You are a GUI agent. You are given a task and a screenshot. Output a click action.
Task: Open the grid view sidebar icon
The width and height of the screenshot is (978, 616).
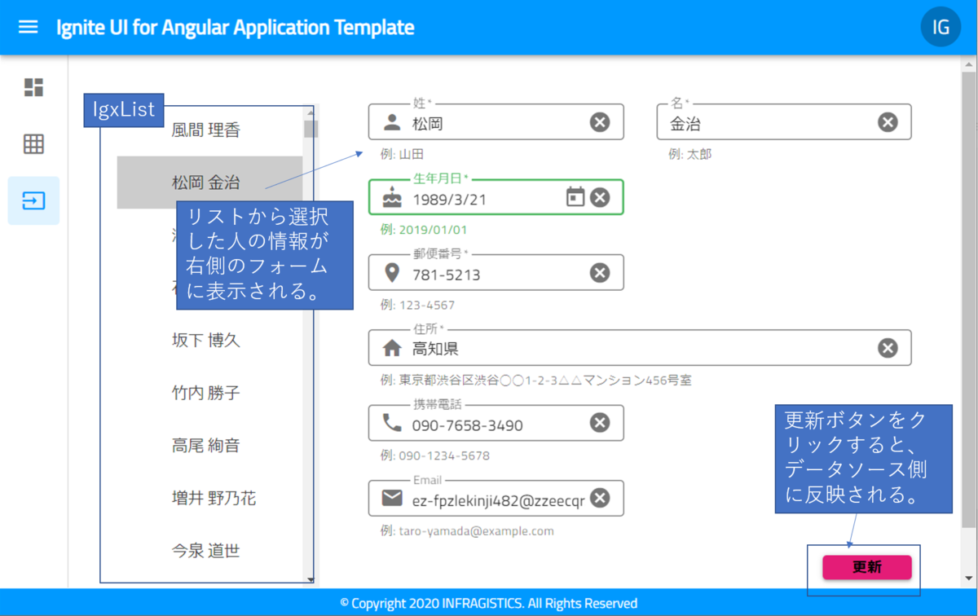(33, 144)
